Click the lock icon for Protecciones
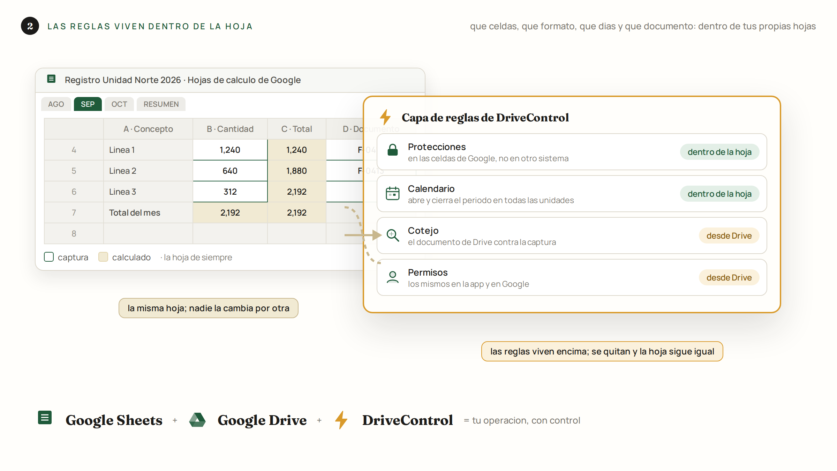This screenshot has width=837, height=471. tap(393, 150)
